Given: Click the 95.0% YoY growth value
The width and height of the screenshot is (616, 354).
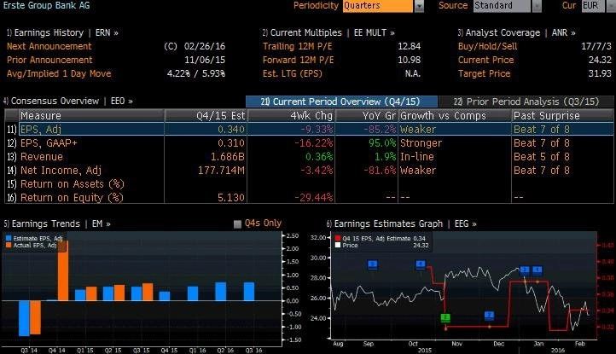Looking at the screenshot, I should click(x=382, y=143).
